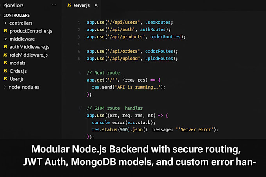Click the 'API is rumming...' string
Image resolution: width=266 pixels, height=177 pixels.
pyautogui.click(x=138, y=87)
